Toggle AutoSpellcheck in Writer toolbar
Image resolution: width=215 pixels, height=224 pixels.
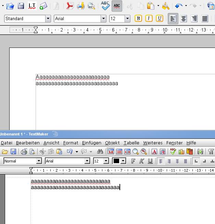pos(117,6)
